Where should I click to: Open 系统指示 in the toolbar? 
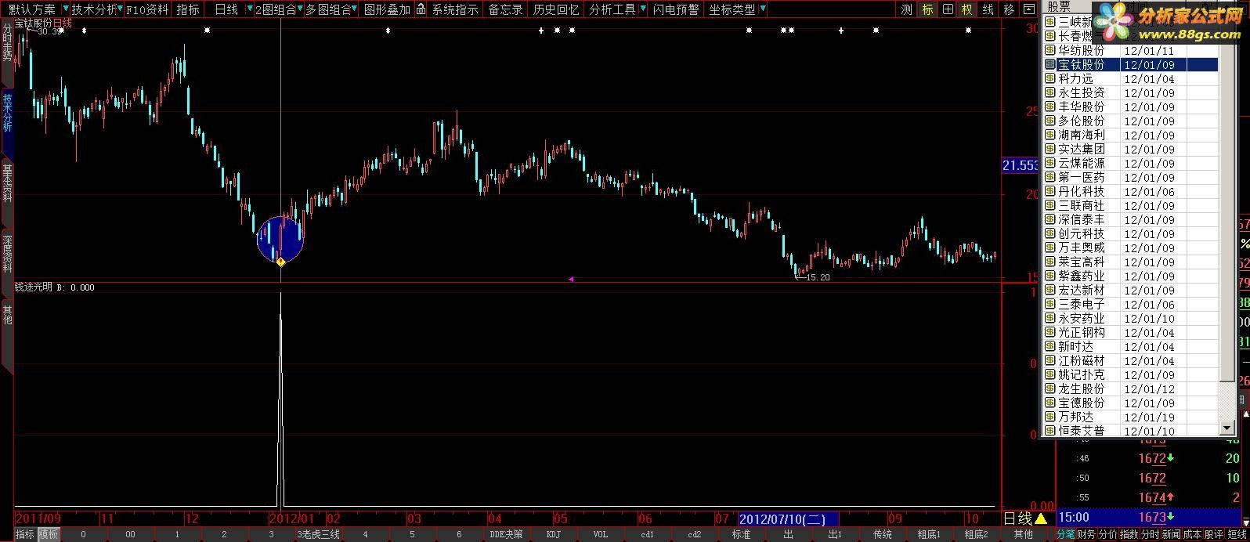click(455, 9)
